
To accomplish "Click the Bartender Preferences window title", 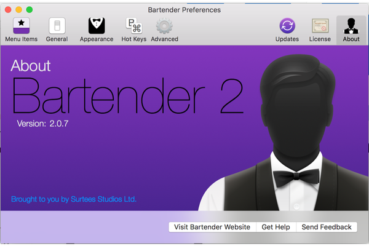I will pos(184,10).
